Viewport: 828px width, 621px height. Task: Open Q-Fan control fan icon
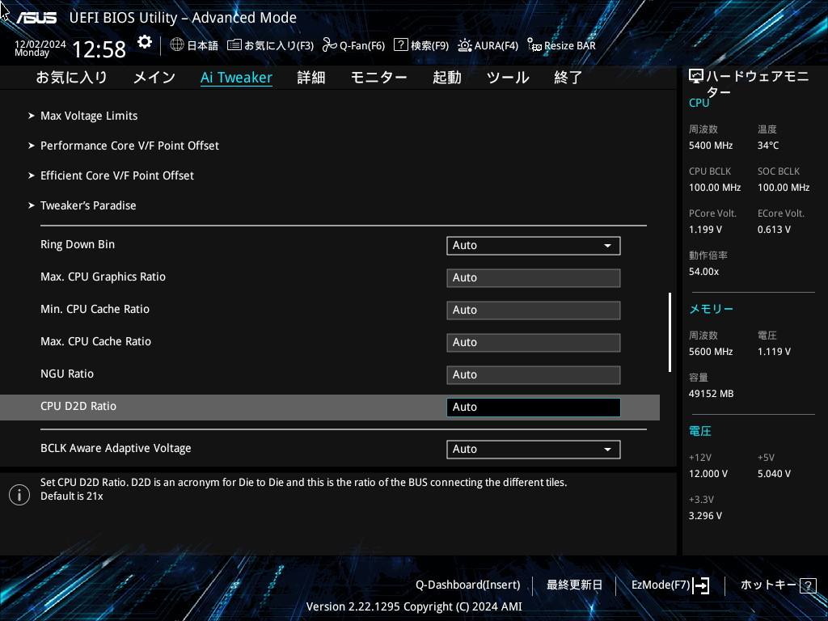coord(330,45)
